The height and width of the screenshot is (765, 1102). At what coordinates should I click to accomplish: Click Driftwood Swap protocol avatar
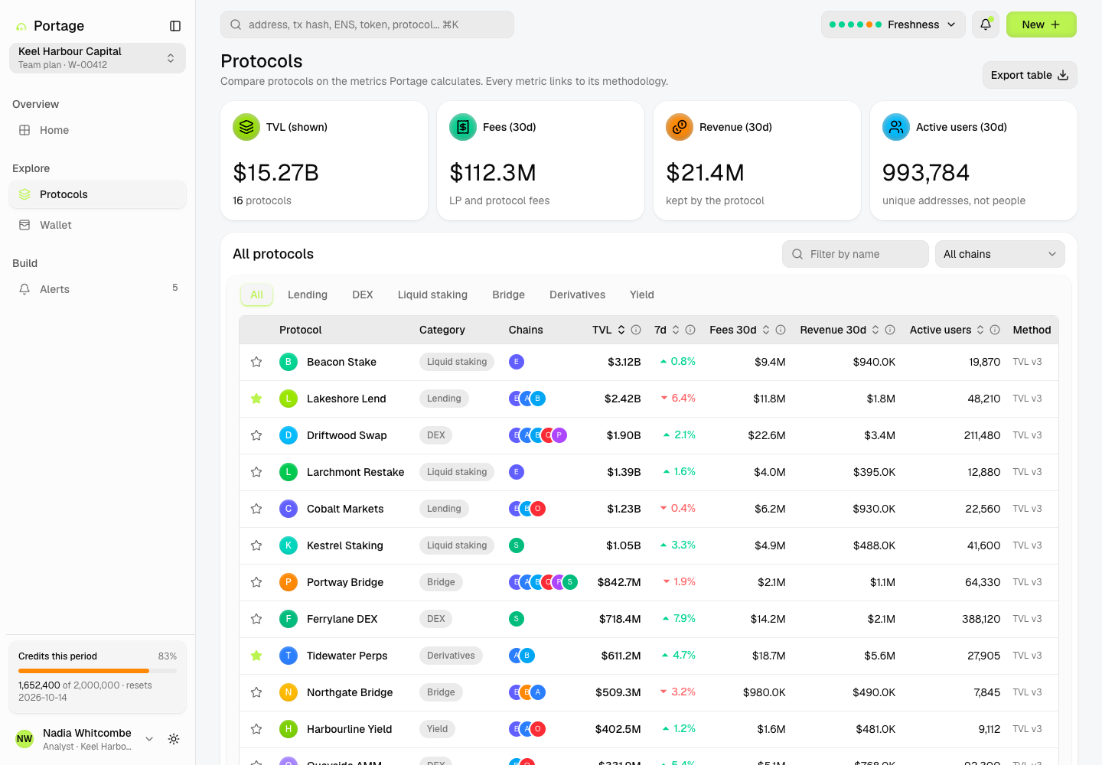289,435
